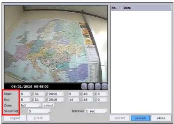
Task: Click the export button
Action: tap(15, 118)
